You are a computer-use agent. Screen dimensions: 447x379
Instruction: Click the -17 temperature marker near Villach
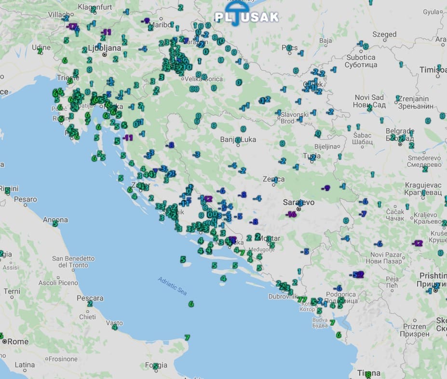pyautogui.click(x=72, y=27)
